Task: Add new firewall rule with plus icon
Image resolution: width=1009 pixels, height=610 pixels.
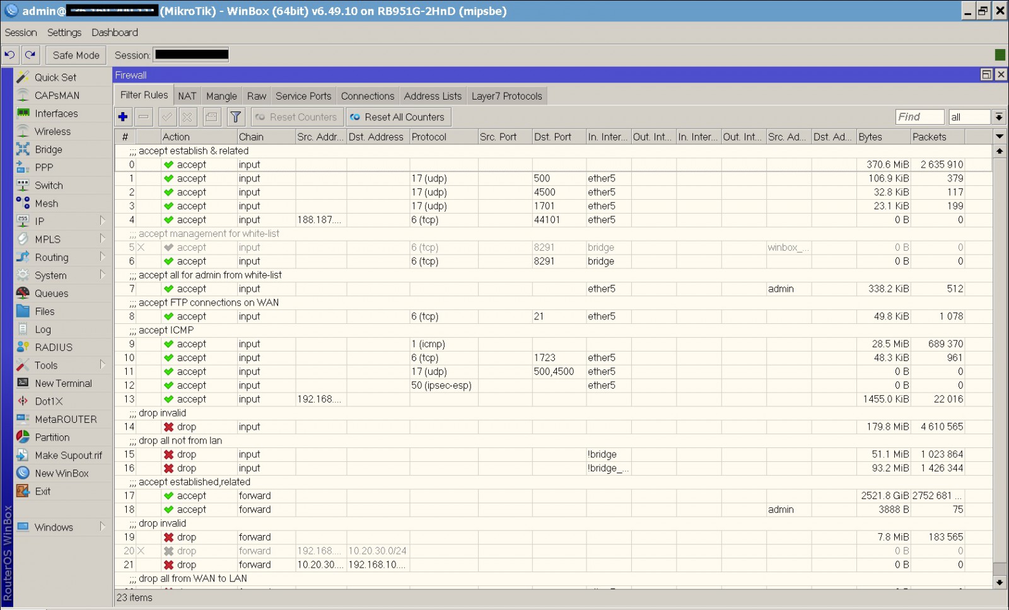Action: (x=123, y=117)
